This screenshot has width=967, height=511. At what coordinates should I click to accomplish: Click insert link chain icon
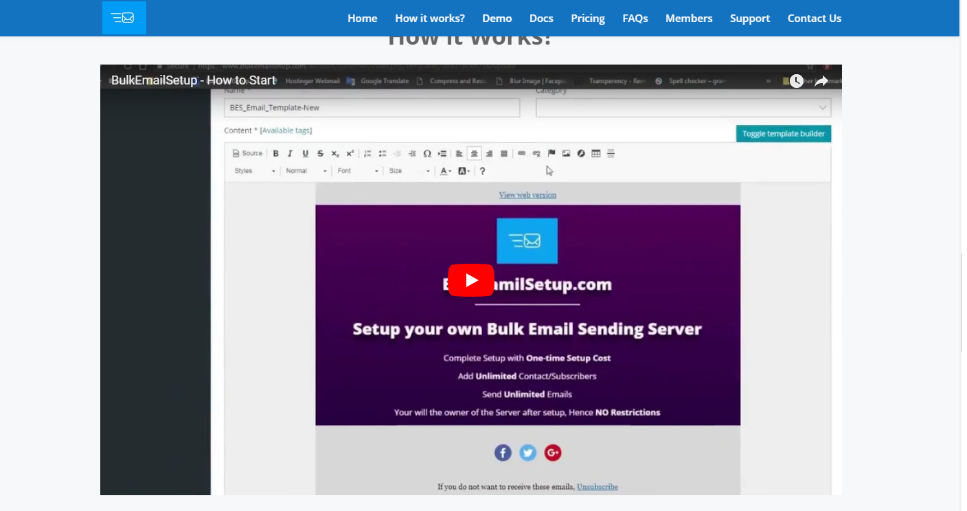(x=521, y=154)
